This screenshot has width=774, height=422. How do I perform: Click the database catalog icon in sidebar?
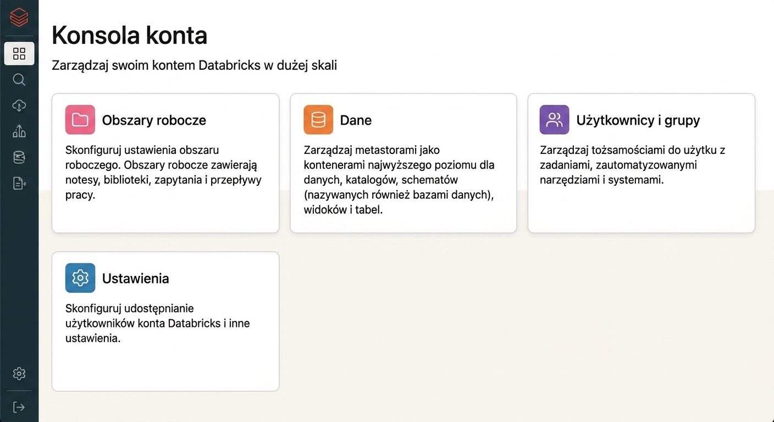[x=19, y=157]
